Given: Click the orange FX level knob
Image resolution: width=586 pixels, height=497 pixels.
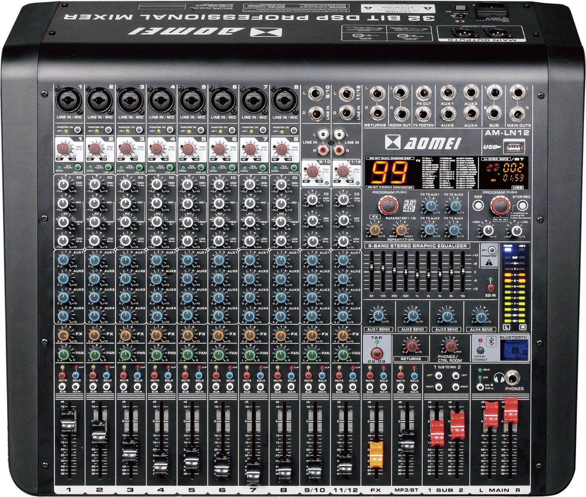Looking at the screenshot, I should click(375, 229).
